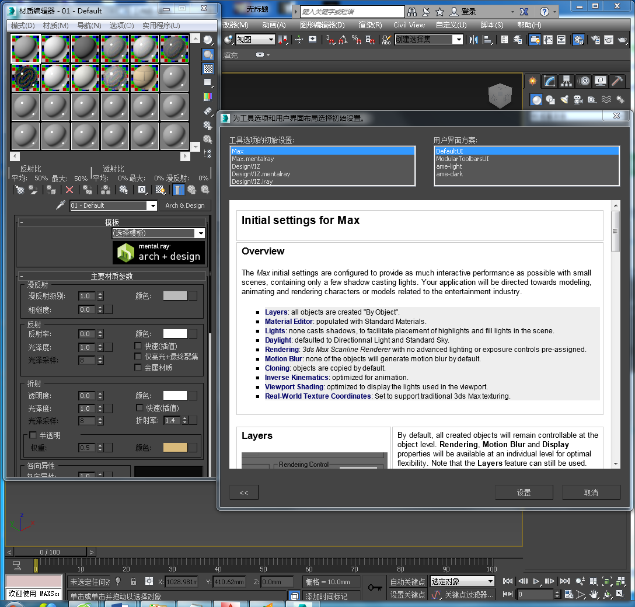Select Space Warps category icon

(606, 100)
